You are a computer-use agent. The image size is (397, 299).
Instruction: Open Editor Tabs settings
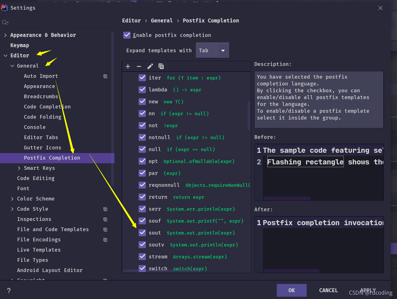(41, 137)
